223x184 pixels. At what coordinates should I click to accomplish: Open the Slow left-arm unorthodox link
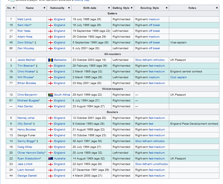(x=152, y=164)
